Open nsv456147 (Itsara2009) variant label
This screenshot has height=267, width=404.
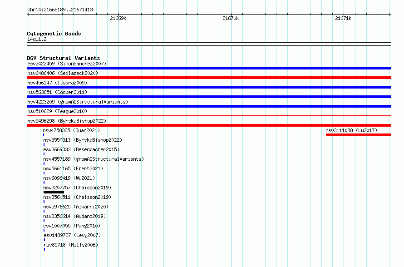(57, 83)
